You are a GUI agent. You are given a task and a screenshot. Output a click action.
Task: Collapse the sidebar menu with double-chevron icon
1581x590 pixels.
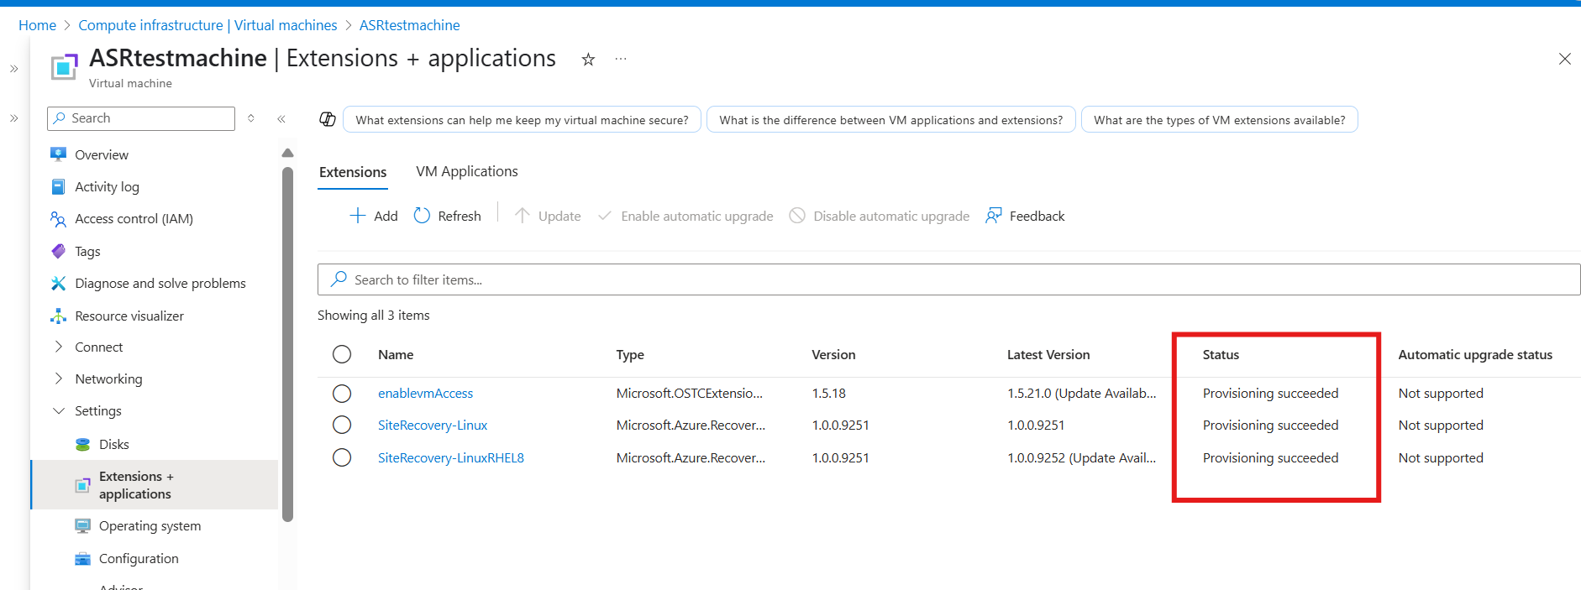coord(281,119)
